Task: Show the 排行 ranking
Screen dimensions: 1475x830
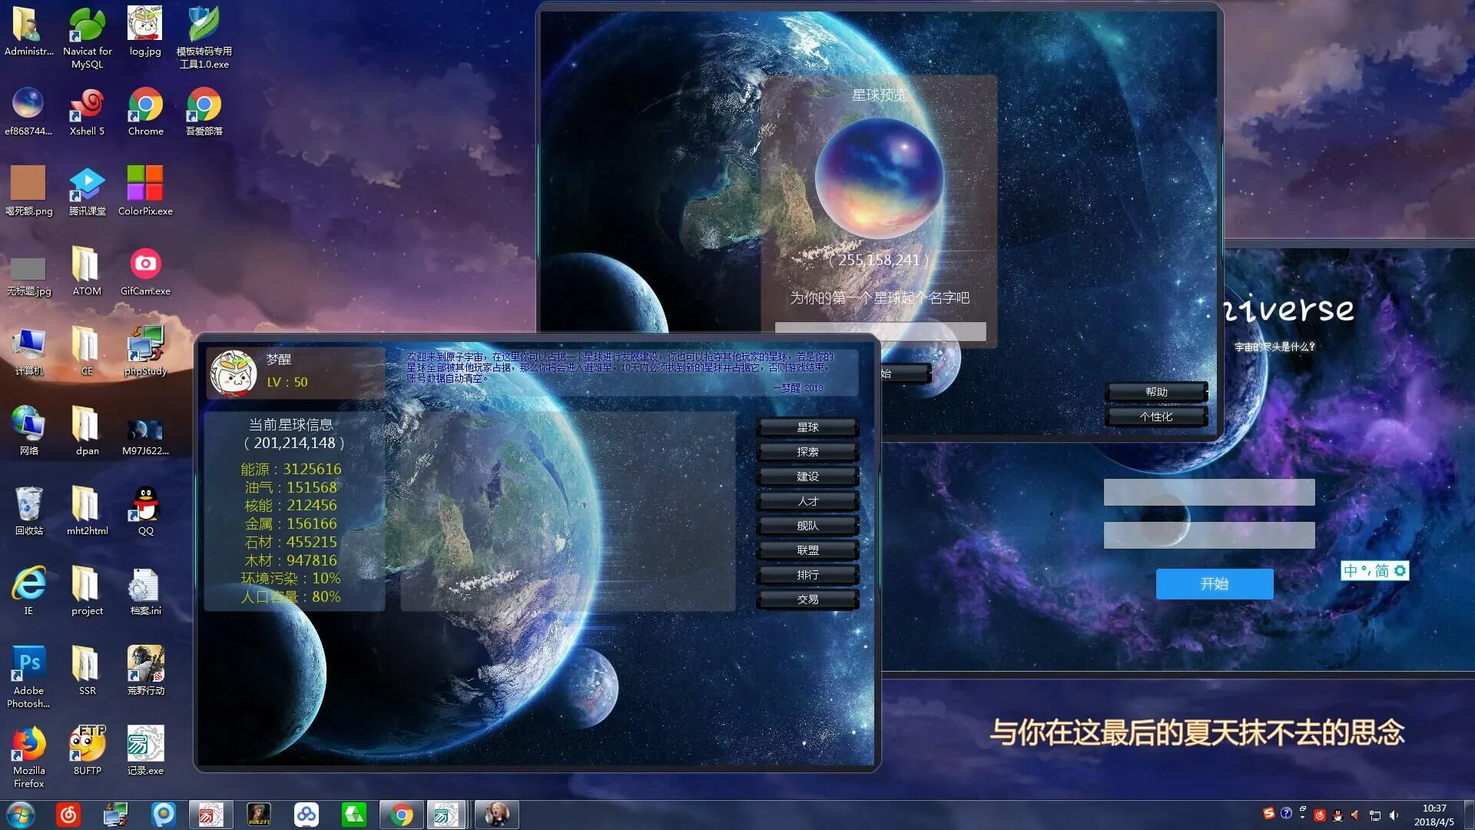Action: pyautogui.click(x=807, y=575)
